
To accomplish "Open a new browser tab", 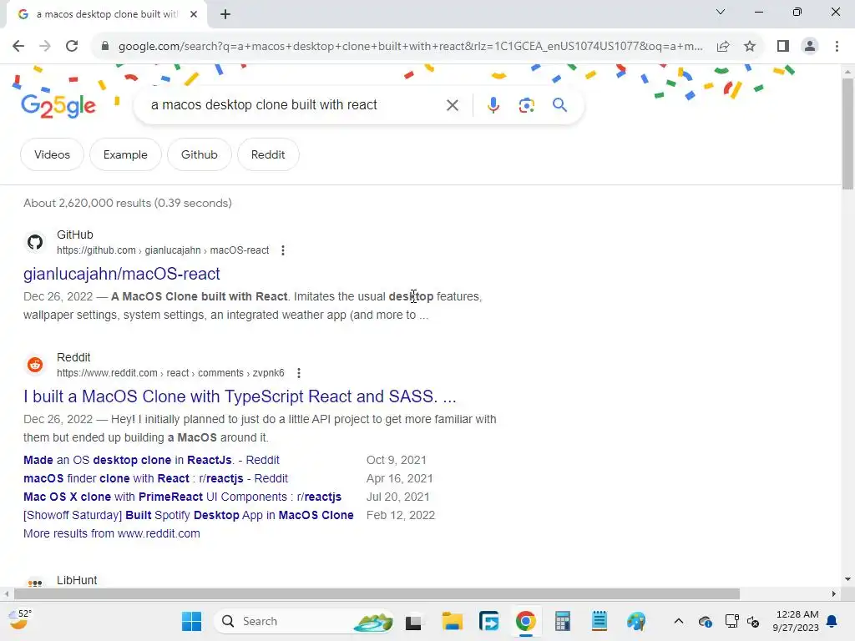I will [x=225, y=14].
